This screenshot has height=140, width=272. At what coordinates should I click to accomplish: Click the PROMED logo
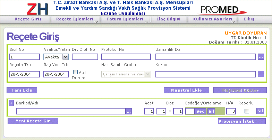222,10
